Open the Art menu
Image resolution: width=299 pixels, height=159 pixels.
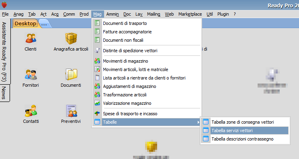pyautogui.click(x=43, y=14)
